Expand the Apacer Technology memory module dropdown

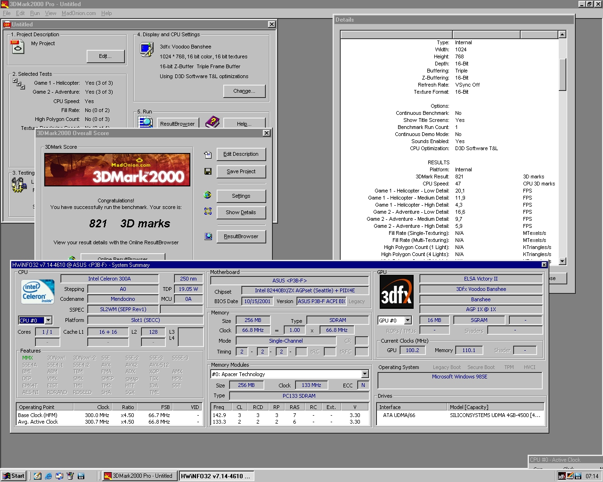tap(365, 374)
